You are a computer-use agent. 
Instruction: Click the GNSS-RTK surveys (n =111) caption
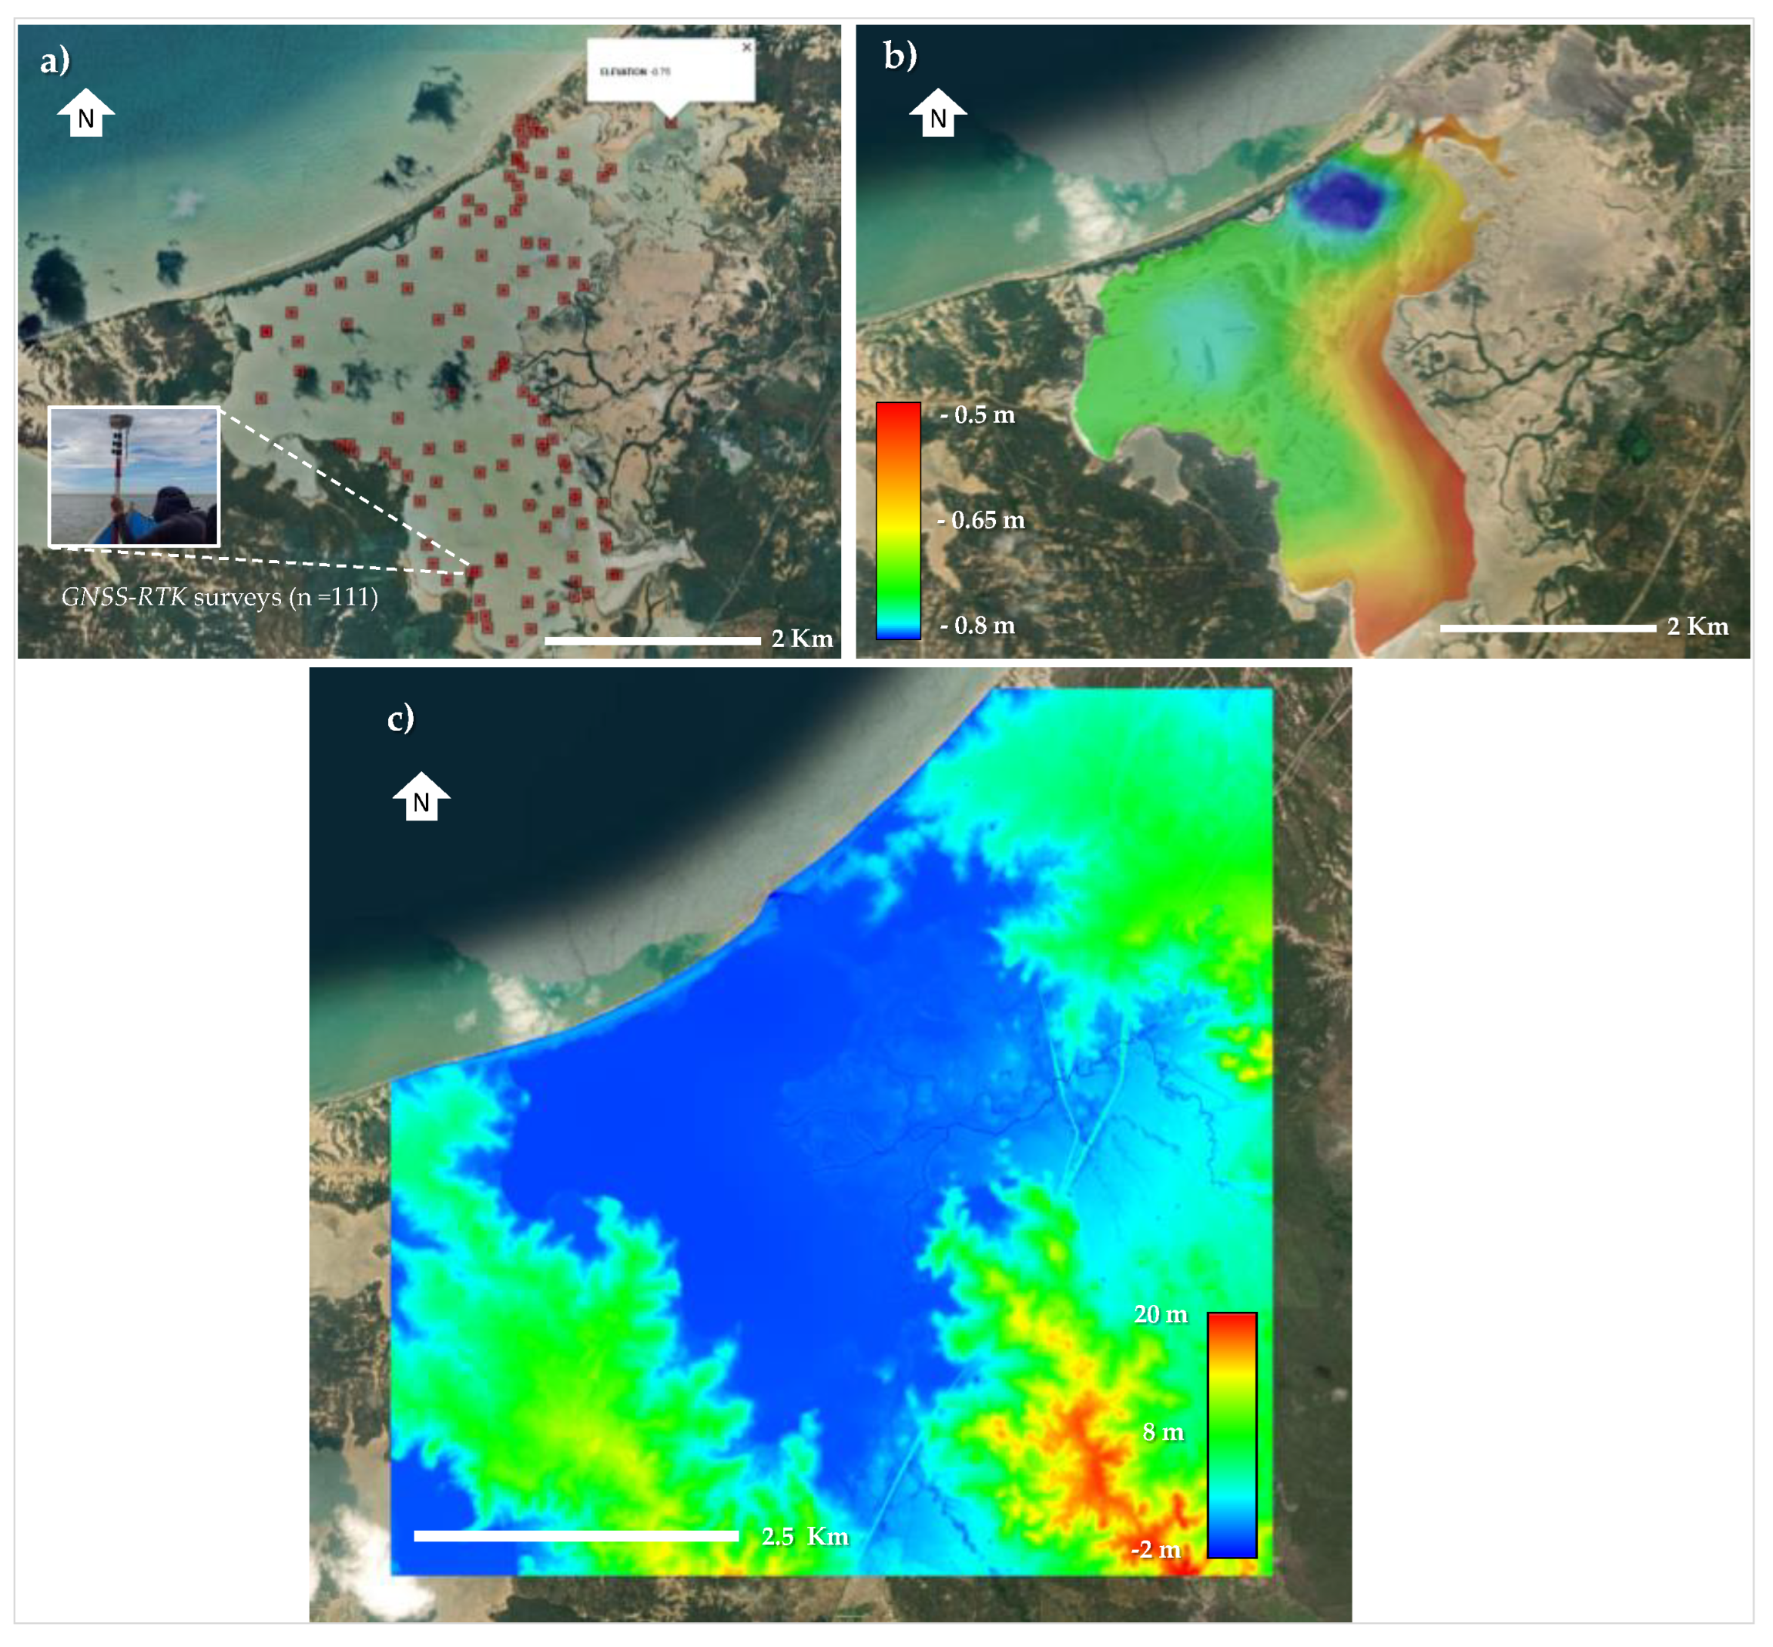tap(220, 596)
